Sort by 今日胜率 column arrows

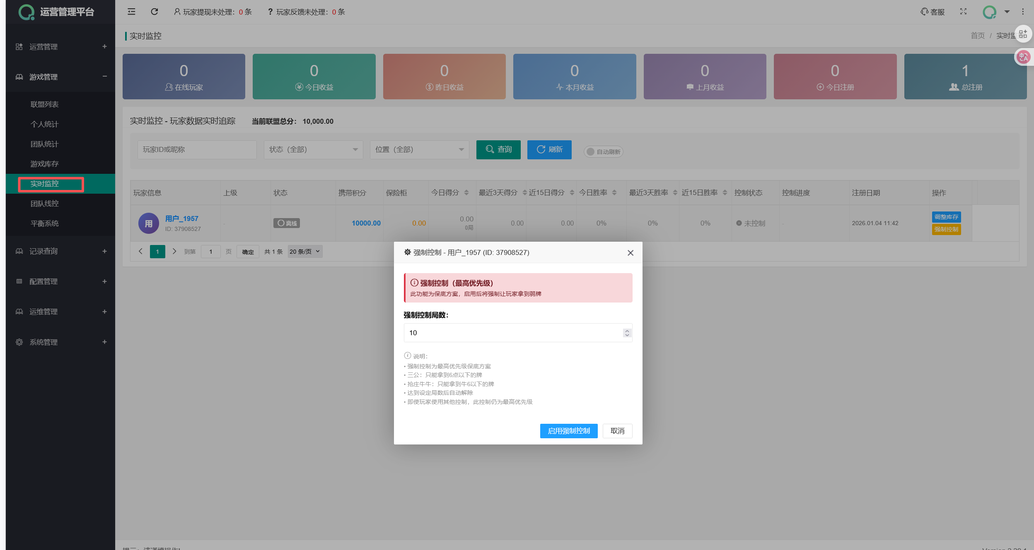pyautogui.click(x=614, y=193)
